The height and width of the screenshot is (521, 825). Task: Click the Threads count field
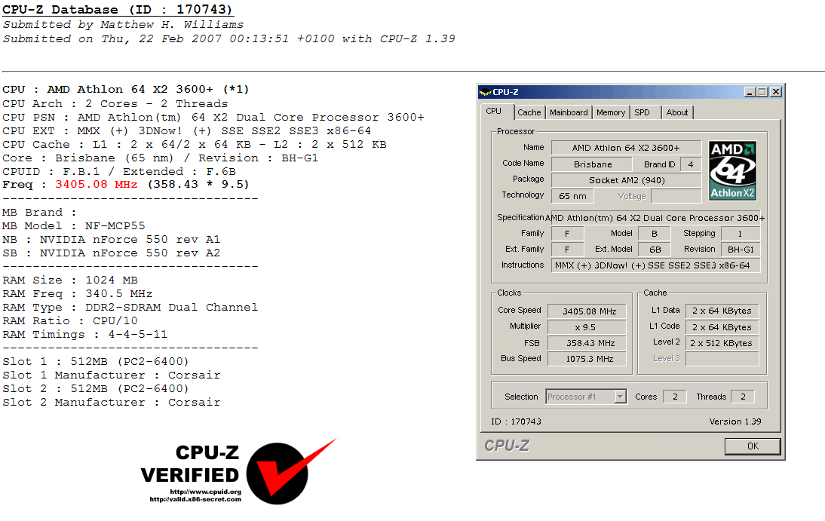tap(743, 397)
